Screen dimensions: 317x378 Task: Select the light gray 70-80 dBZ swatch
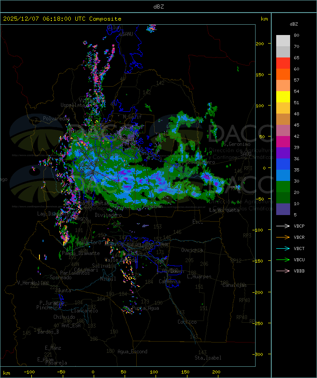click(283, 40)
